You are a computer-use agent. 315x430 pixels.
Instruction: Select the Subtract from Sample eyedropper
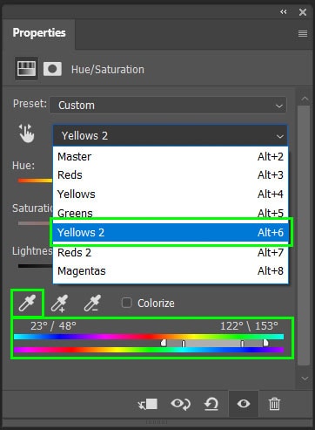coord(92,303)
